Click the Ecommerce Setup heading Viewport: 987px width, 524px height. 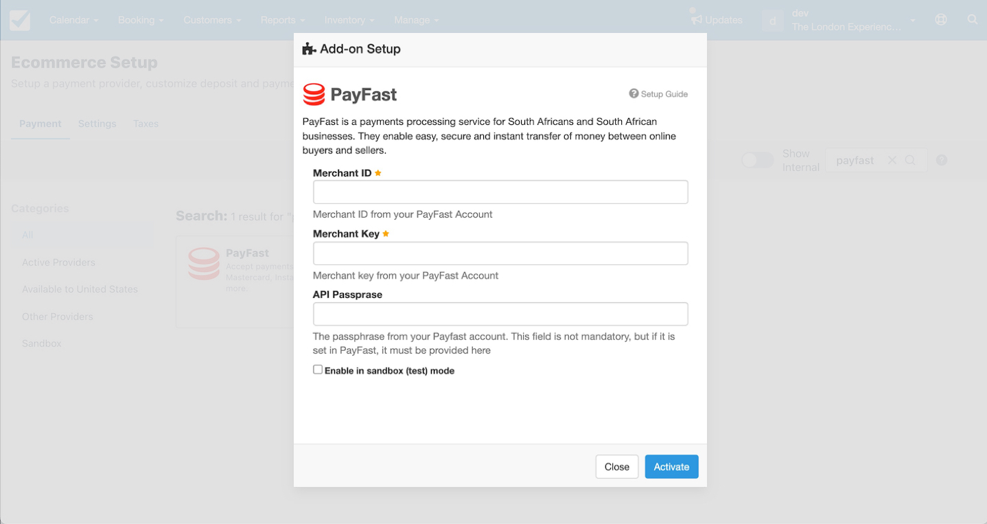pos(84,62)
